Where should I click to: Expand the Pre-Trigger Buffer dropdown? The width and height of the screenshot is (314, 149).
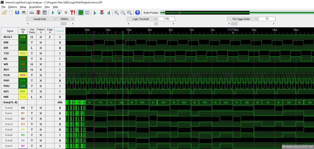(x=243, y=19)
